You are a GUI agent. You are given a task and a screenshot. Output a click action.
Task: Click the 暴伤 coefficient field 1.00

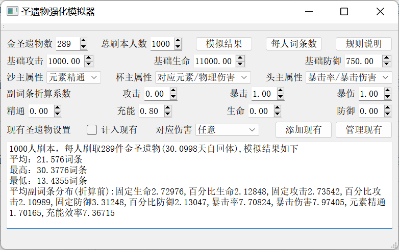371,94
